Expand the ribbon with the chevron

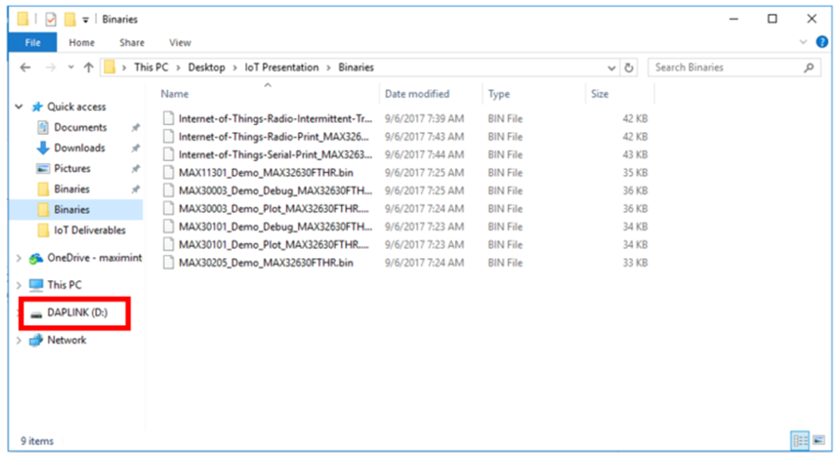pos(804,42)
